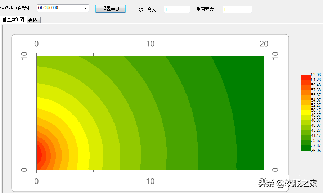Click the dark green 36.06 legend swatch
The width and height of the screenshot is (323, 193).
305,148
